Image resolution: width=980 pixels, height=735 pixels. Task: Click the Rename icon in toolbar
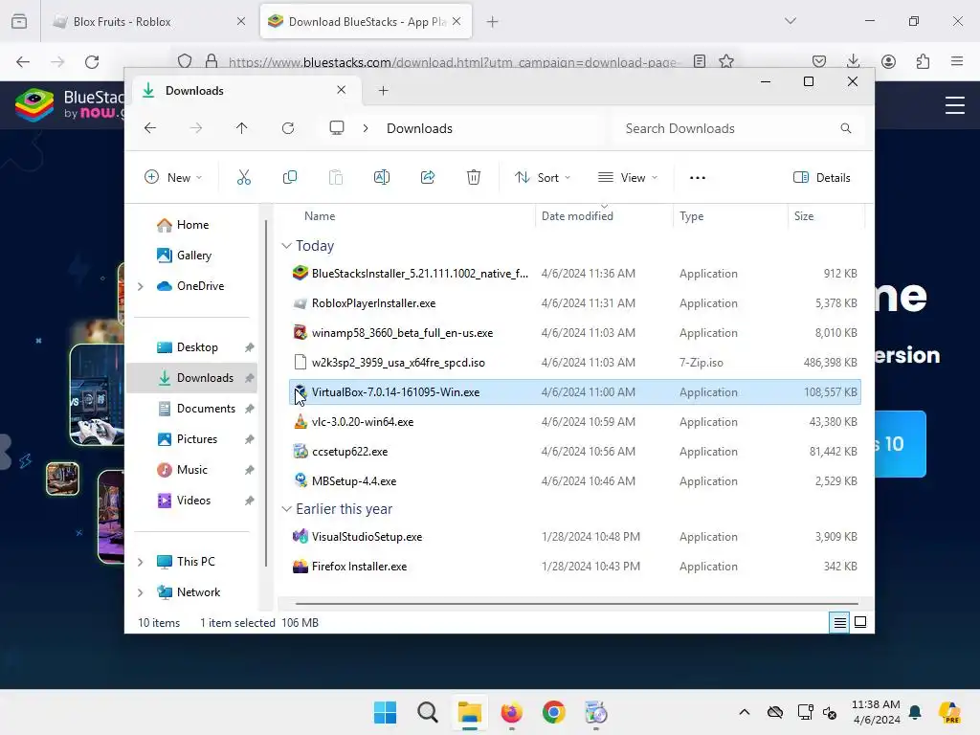point(381,177)
